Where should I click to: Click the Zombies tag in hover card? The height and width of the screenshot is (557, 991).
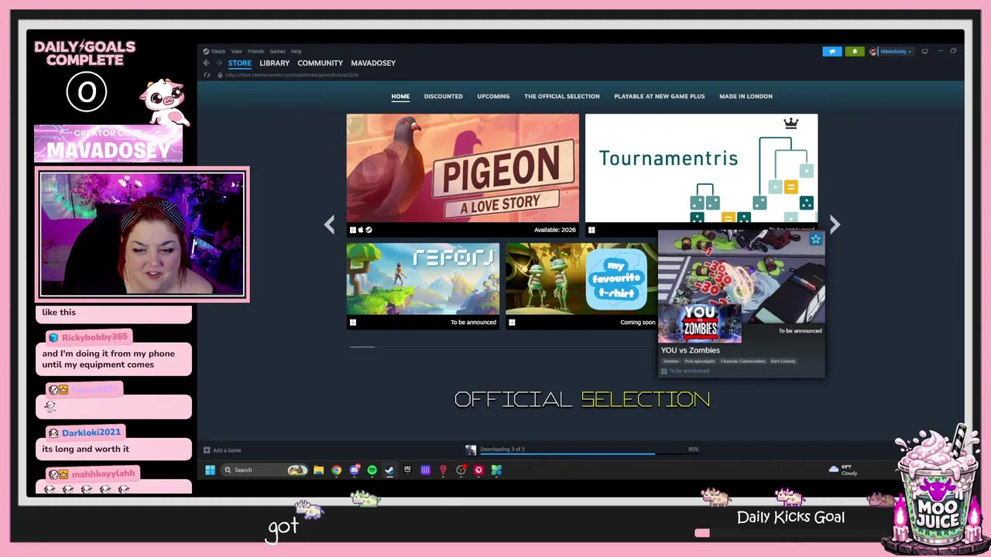point(670,361)
